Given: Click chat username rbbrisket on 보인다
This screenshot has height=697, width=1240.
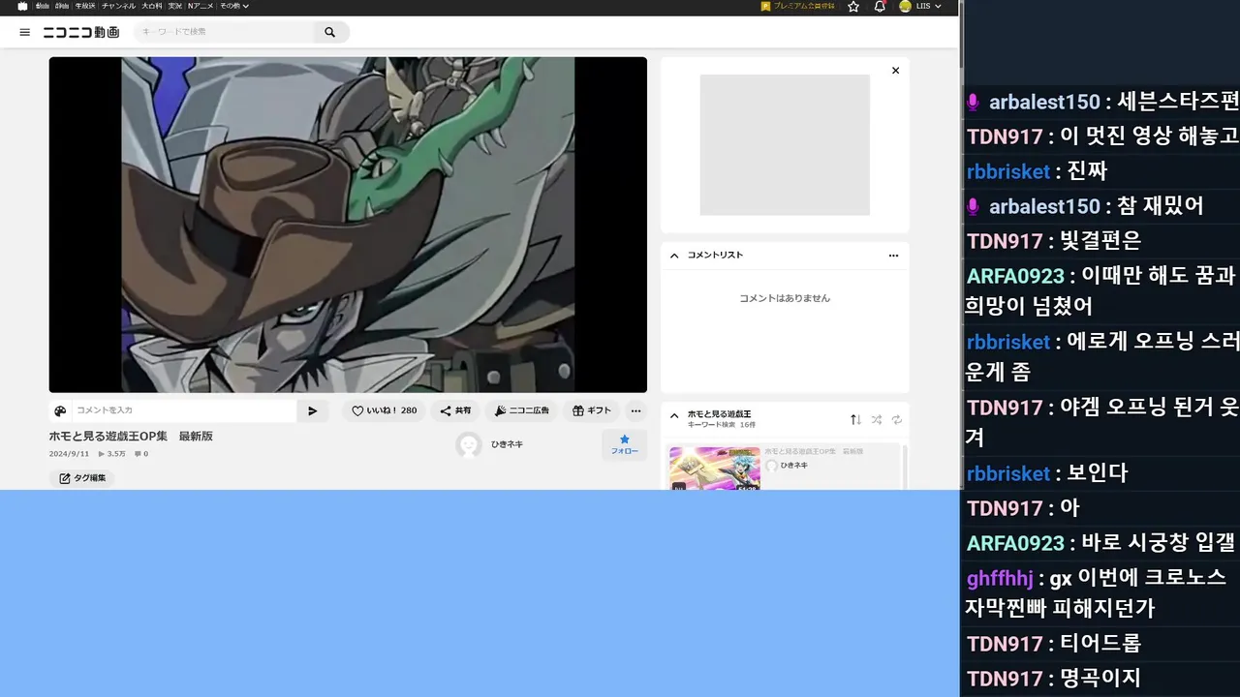Looking at the screenshot, I should point(1008,473).
